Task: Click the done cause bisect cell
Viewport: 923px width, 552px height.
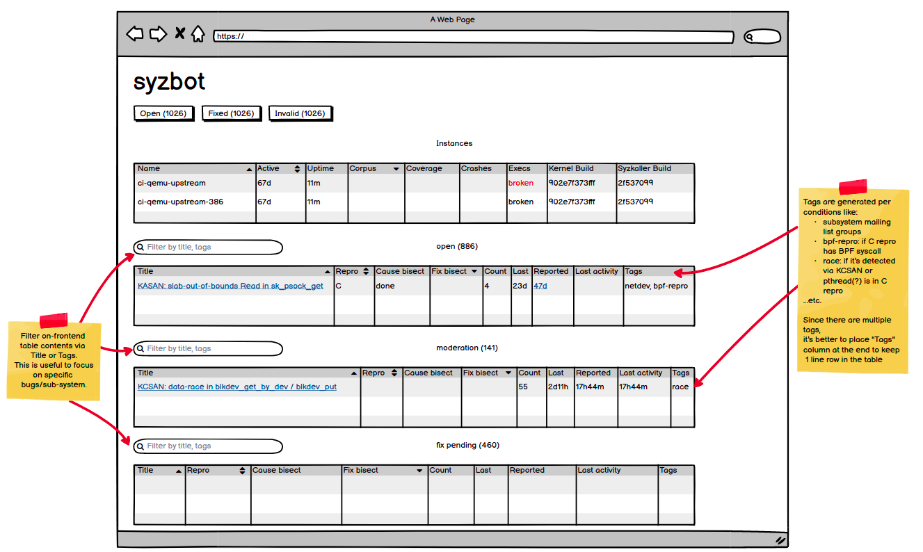Action: pos(385,286)
